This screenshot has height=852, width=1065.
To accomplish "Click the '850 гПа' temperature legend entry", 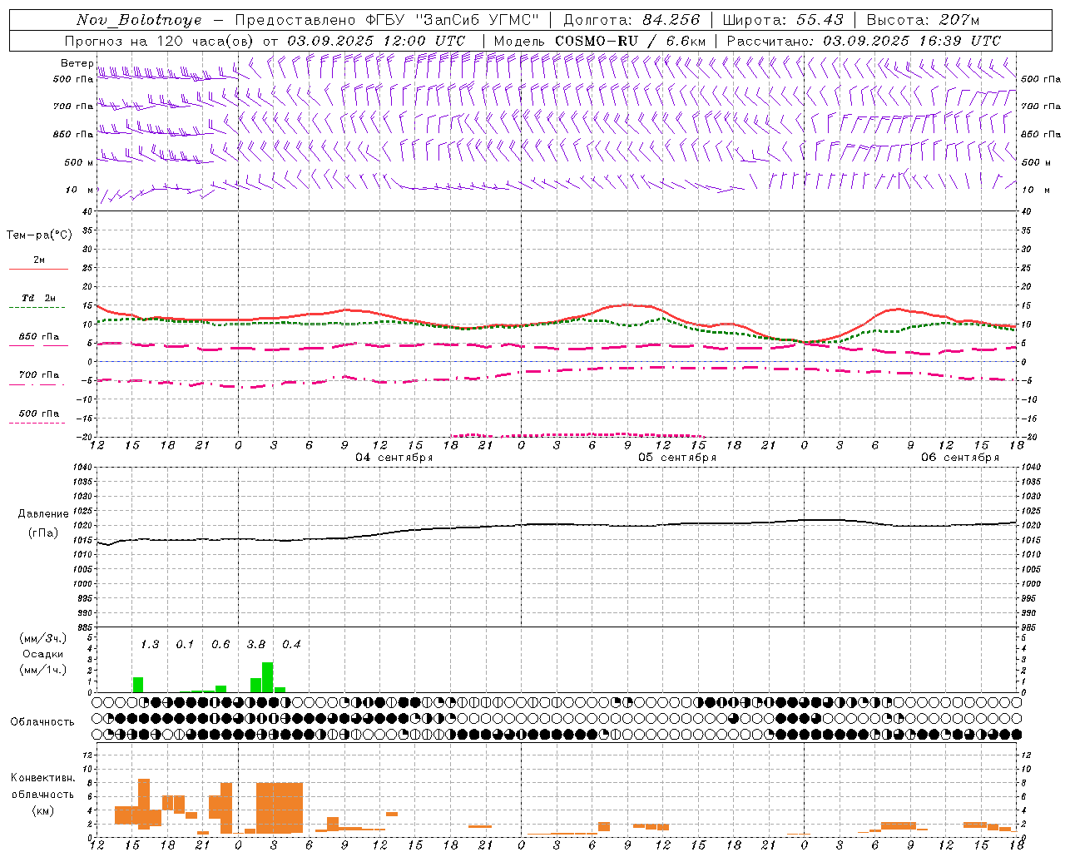I will [x=39, y=337].
